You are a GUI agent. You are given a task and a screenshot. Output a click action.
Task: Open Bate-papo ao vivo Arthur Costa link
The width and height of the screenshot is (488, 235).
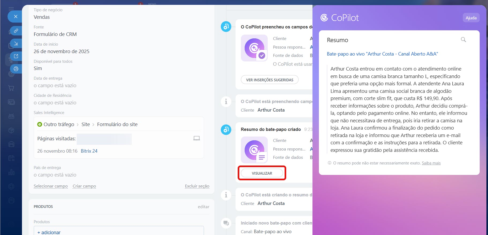coord(382,54)
